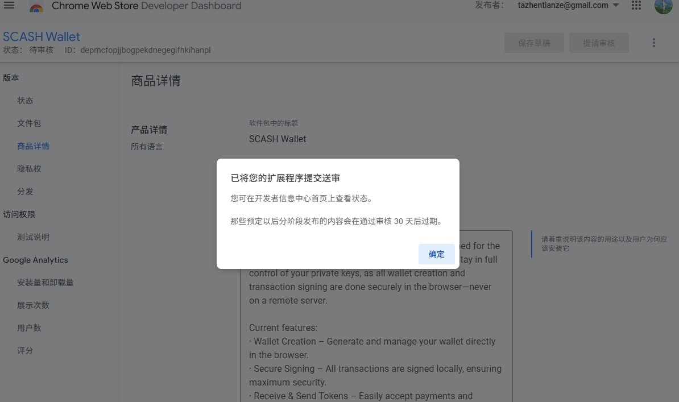Image resolution: width=679 pixels, height=402 pixels.
Task: Open the 隐私权 sidebar page
Action: click(29, 168)
